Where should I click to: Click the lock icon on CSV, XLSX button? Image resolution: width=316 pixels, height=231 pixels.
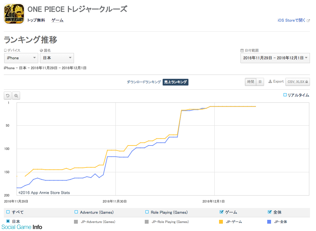[306, 82]
